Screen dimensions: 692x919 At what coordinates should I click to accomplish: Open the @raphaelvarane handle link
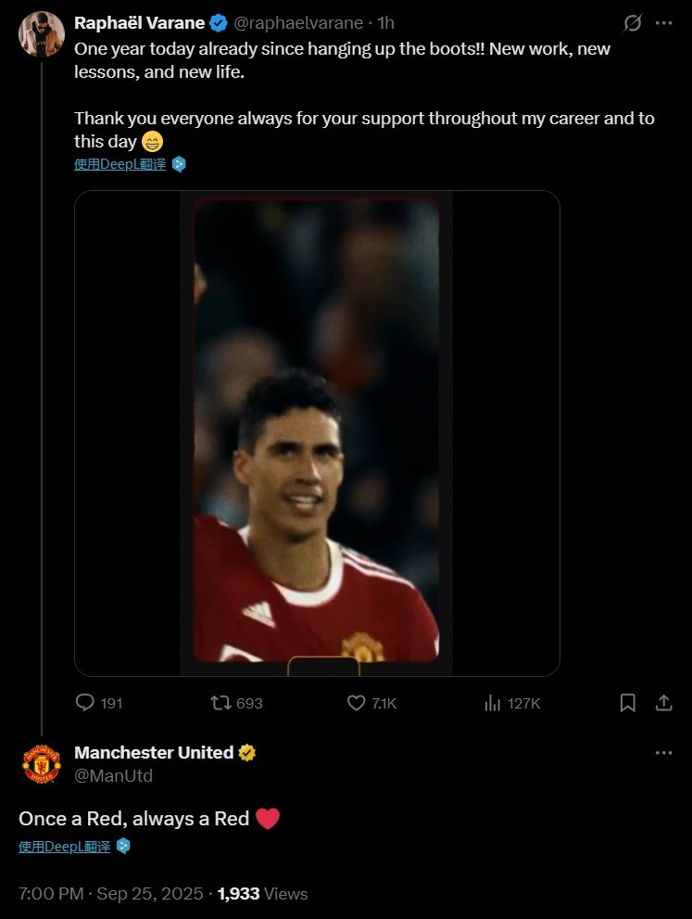(x=298, y=23)
